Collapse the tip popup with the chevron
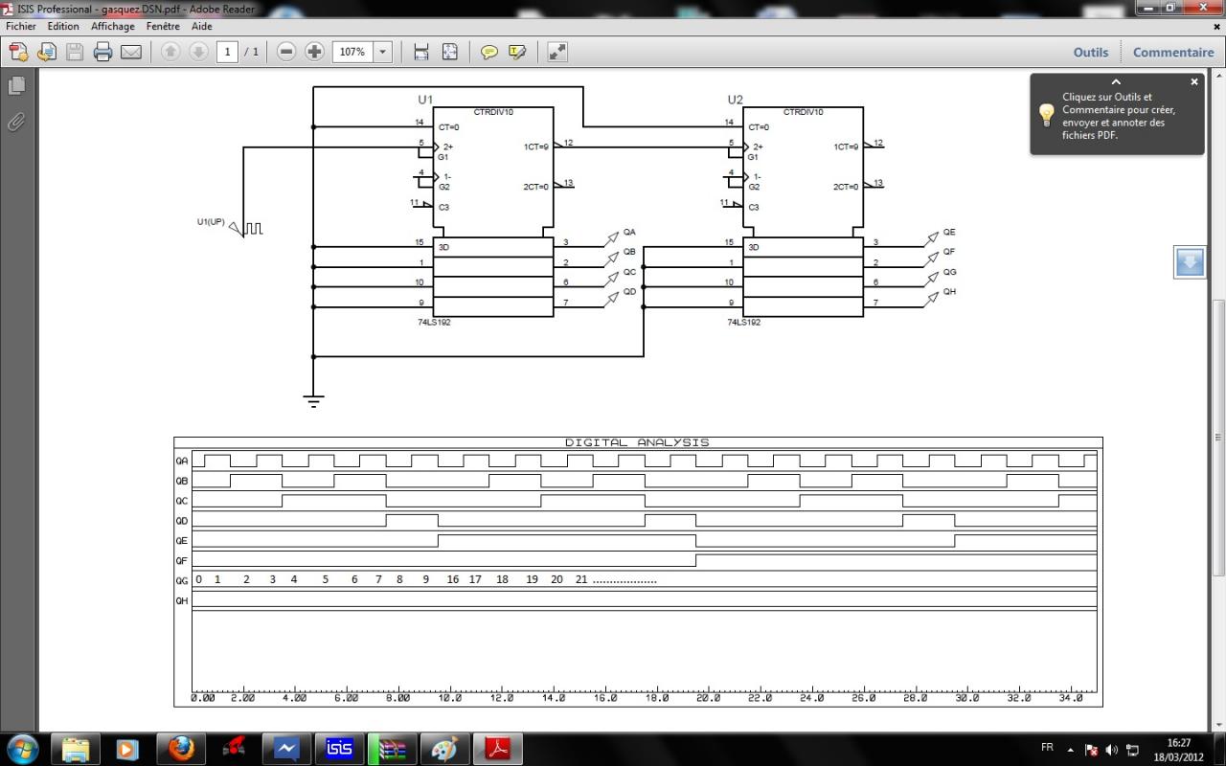 click(1116, 82)
